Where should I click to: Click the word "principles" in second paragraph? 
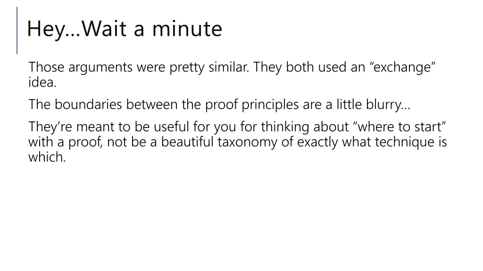270,105
